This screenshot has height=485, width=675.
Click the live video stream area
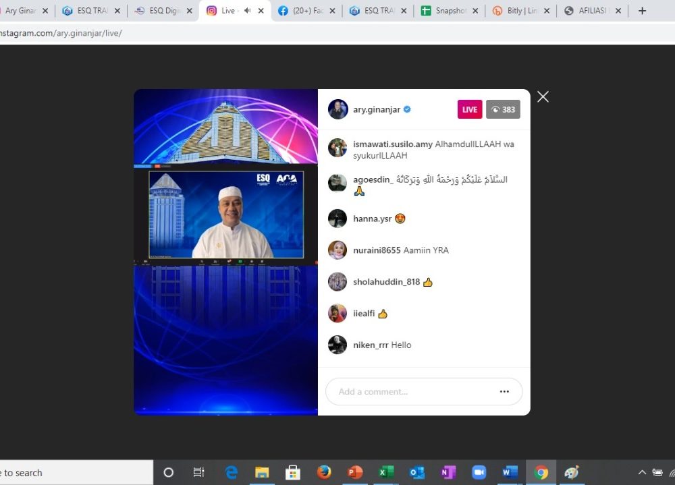click(x=225, y=252)
